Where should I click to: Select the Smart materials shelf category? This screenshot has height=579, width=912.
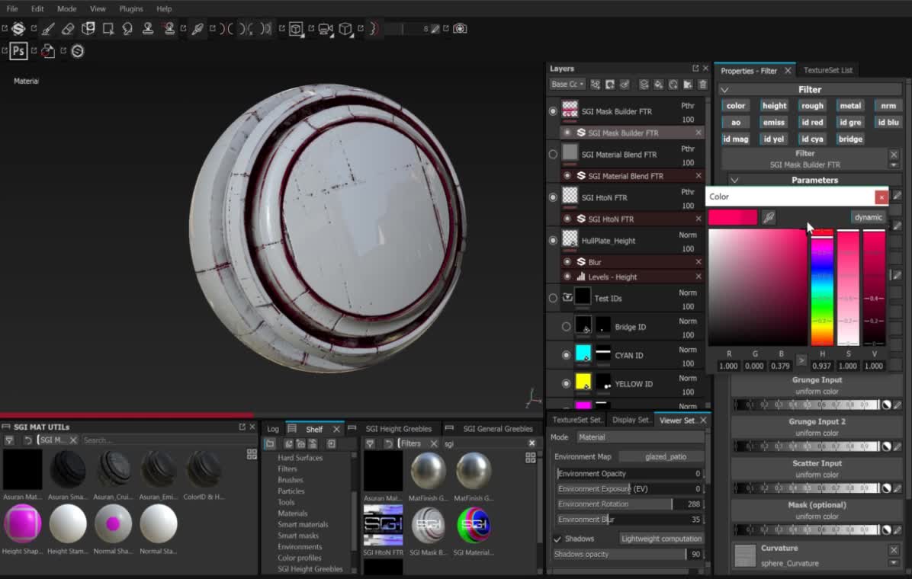(x=303, y=524)
